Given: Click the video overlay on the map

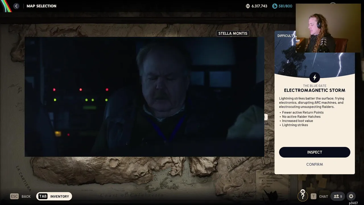Looking at the screenshot, I should point(144,97).
